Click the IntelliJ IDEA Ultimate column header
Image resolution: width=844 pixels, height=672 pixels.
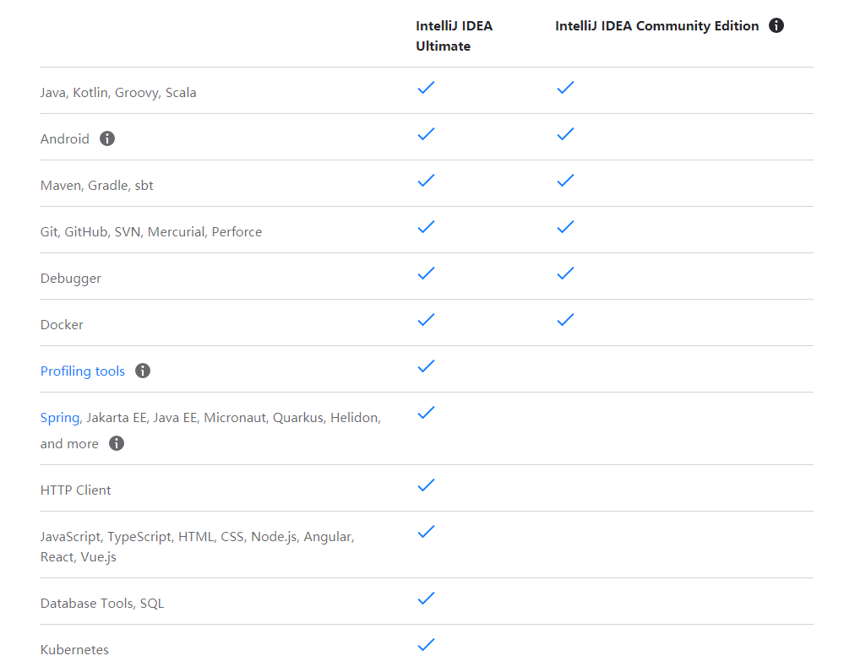click(454, 36)
